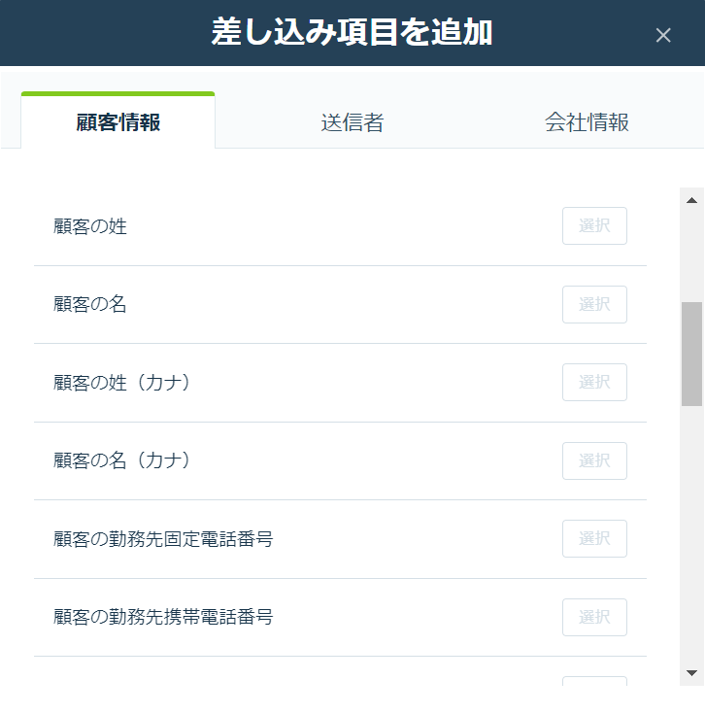Click the 顧客の勤務先携帯電話番号 label

pyautogui.click(x=163, y=617)
